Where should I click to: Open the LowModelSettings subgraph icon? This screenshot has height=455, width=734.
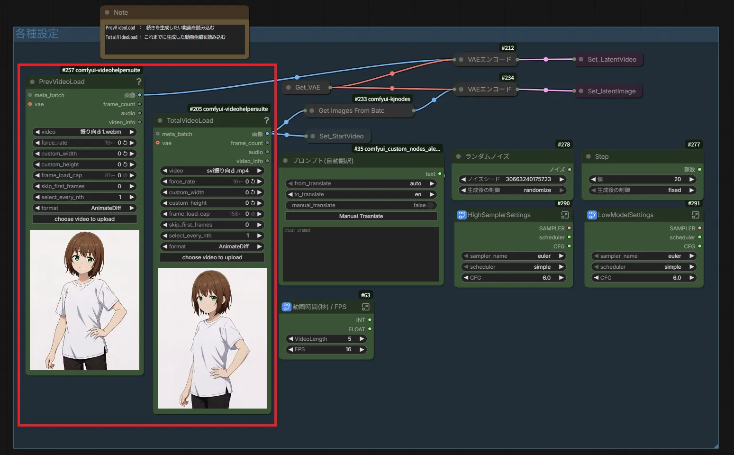[695, 215]
